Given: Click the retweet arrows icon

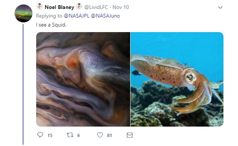Looking at the screenshot, I should point(70,135).
